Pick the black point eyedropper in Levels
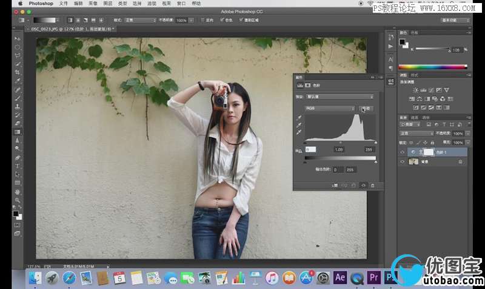The width and height of the screenshot is (485, 289). point(298,116)
